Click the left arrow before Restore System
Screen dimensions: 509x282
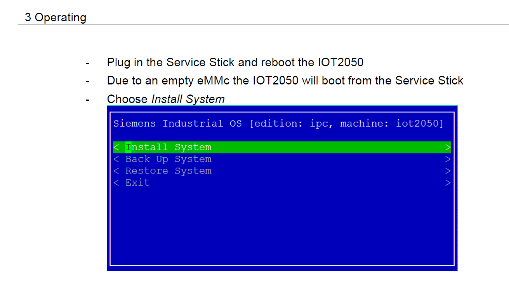116,171
